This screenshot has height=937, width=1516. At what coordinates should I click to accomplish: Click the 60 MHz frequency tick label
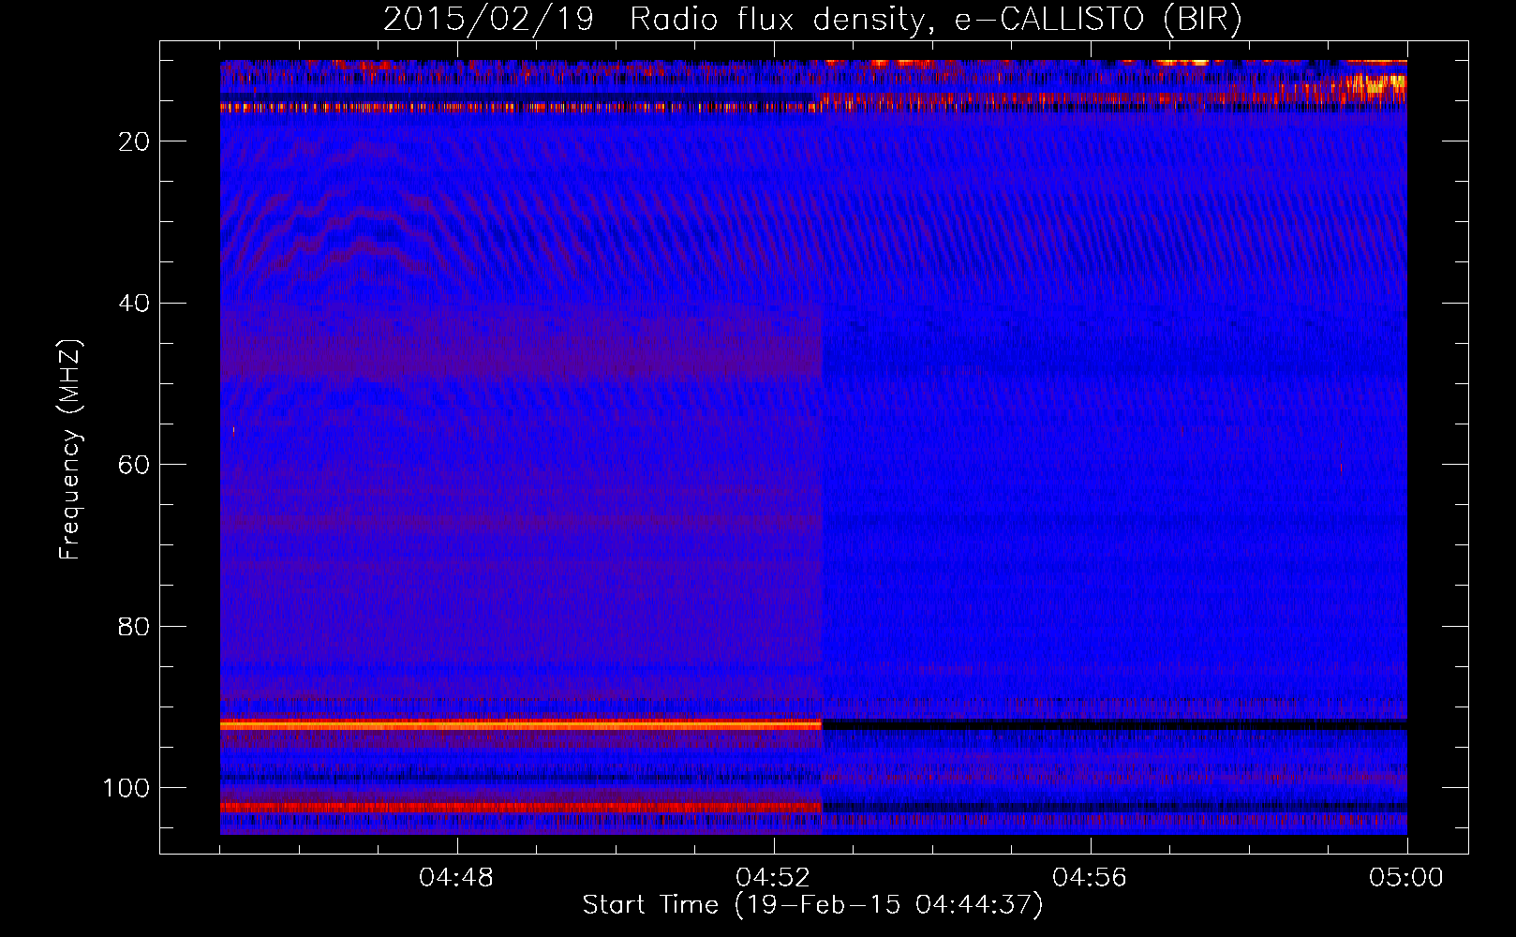135,465
